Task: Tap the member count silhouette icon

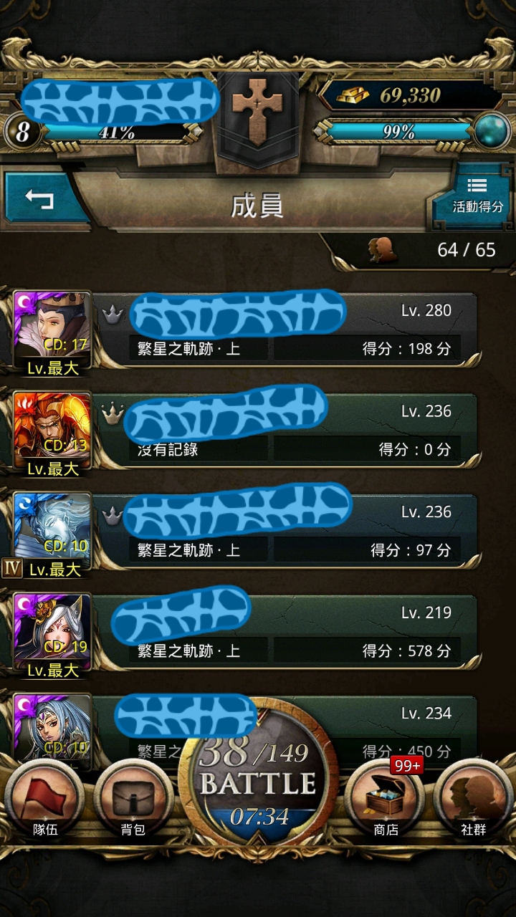Action: (x=383, y=250)
